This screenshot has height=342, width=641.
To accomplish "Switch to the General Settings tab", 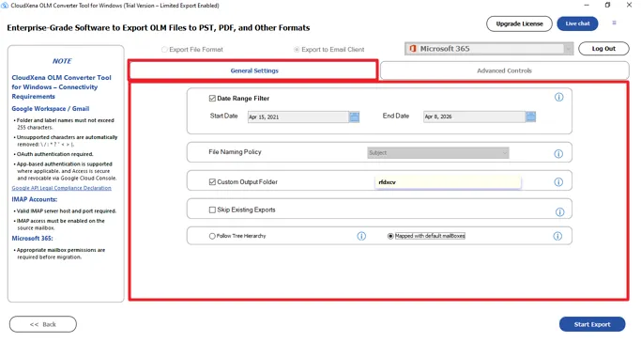I will (x=254, y=70).
